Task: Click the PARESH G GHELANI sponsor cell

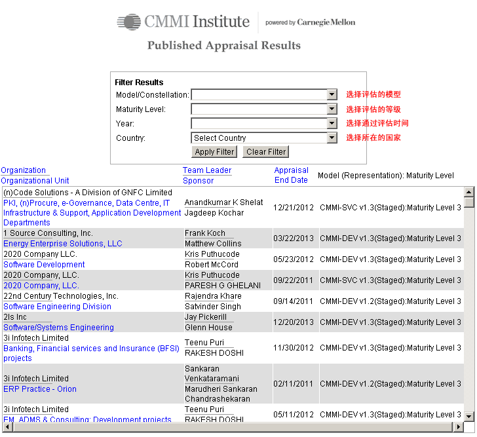Action: click(x=223, y=286)
